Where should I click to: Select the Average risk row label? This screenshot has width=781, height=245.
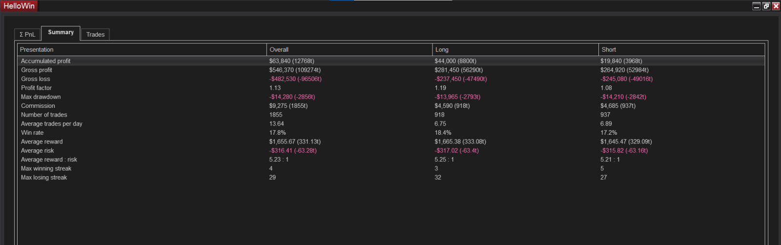click(37, 150)
